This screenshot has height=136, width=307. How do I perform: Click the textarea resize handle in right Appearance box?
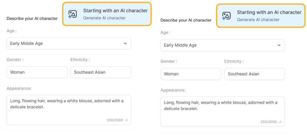point(280,122)
